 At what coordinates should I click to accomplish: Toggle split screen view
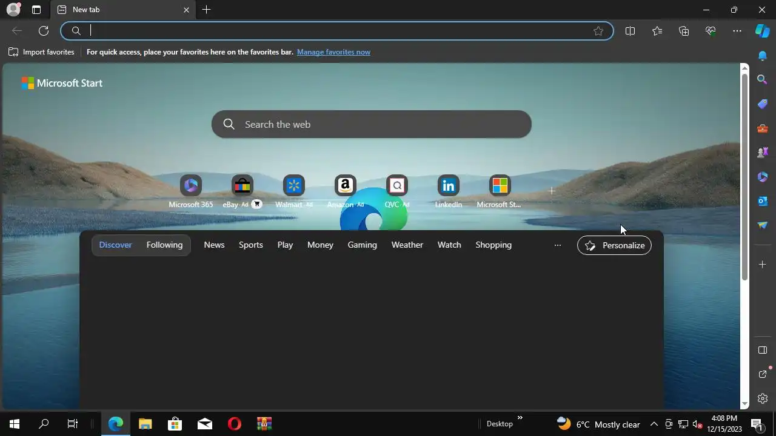(630, 31)
